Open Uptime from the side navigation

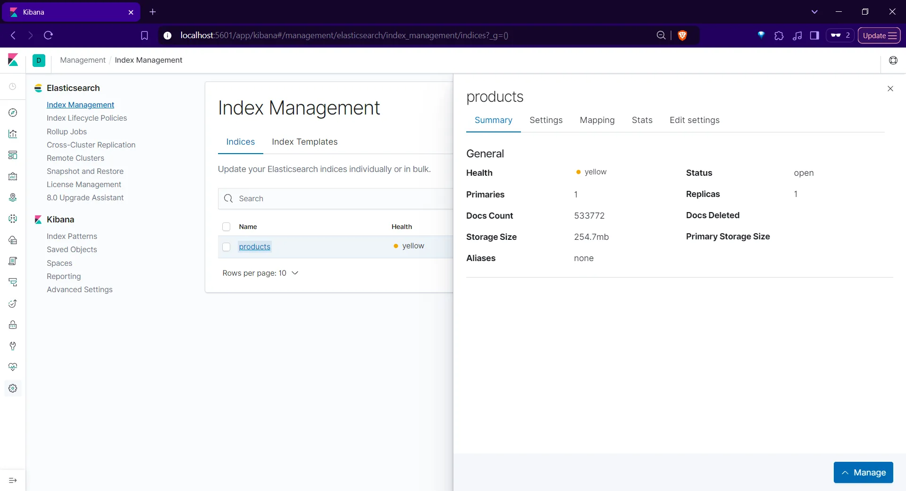point(13,303)
